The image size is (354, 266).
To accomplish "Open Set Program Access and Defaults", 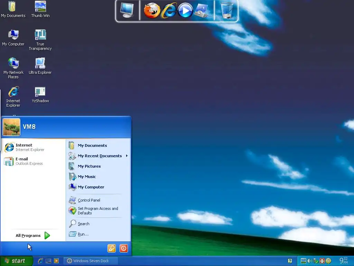I will [99, 211].
